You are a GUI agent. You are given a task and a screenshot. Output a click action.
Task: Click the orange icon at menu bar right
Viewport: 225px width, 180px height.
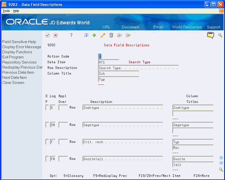[221, 11]
